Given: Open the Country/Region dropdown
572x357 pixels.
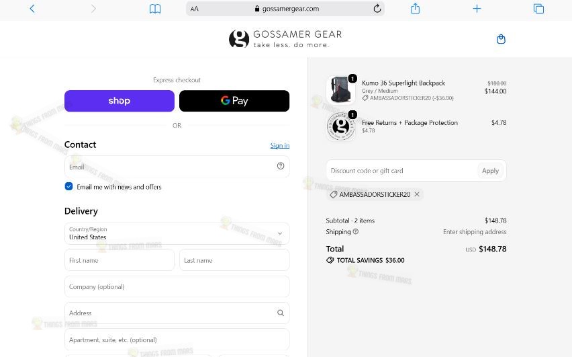Looking at the screenshot, I should click(x=177, y=233).
